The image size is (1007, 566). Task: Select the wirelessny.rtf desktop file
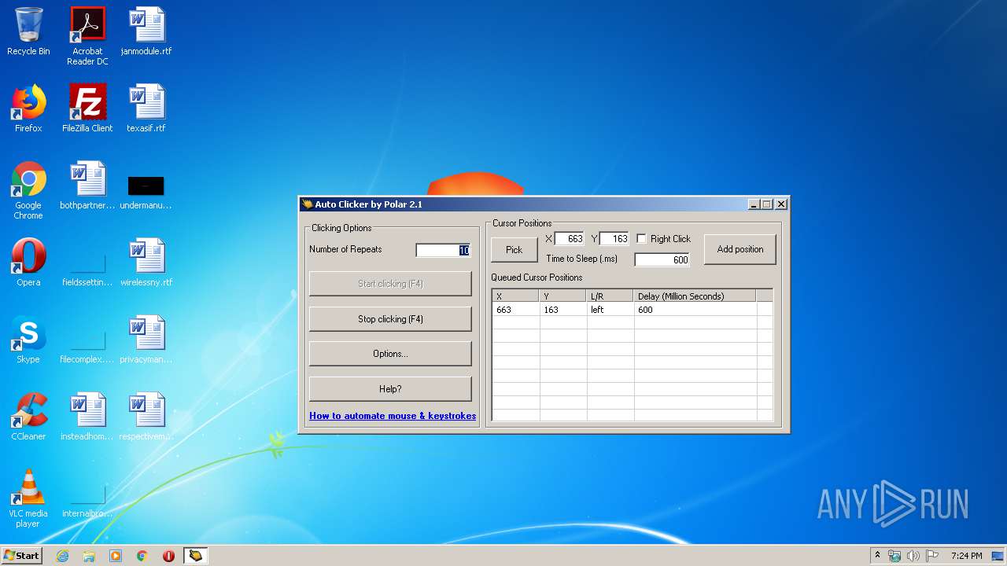pos(146,263)
